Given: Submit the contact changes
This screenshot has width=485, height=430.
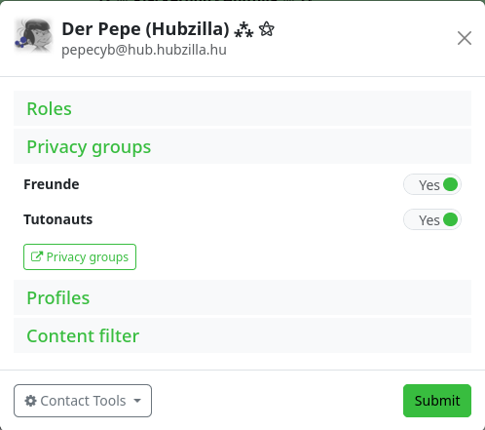Looking at the screenshot, I should [x=437, y=401].
